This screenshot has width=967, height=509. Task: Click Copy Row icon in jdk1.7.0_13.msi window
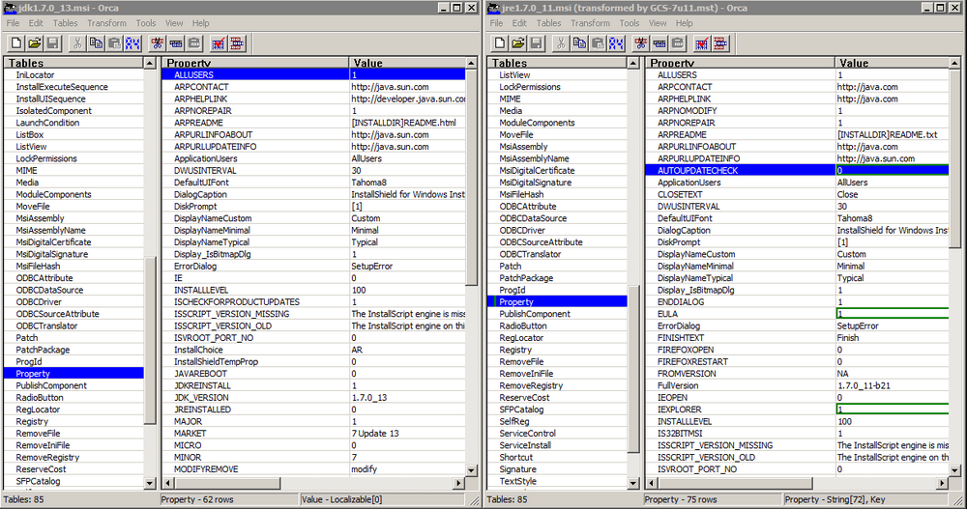[x=176, y=43]
